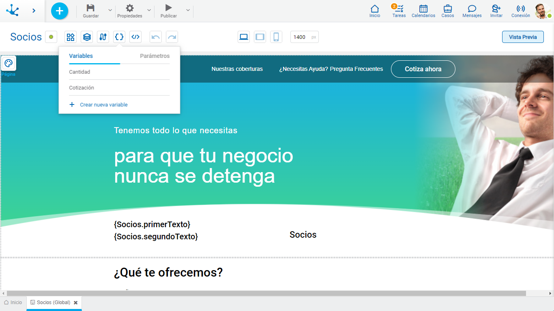Screen dimensions: 554x311
Task: Open Calendarios calendar icon
Action: click(x=423, y=9)
